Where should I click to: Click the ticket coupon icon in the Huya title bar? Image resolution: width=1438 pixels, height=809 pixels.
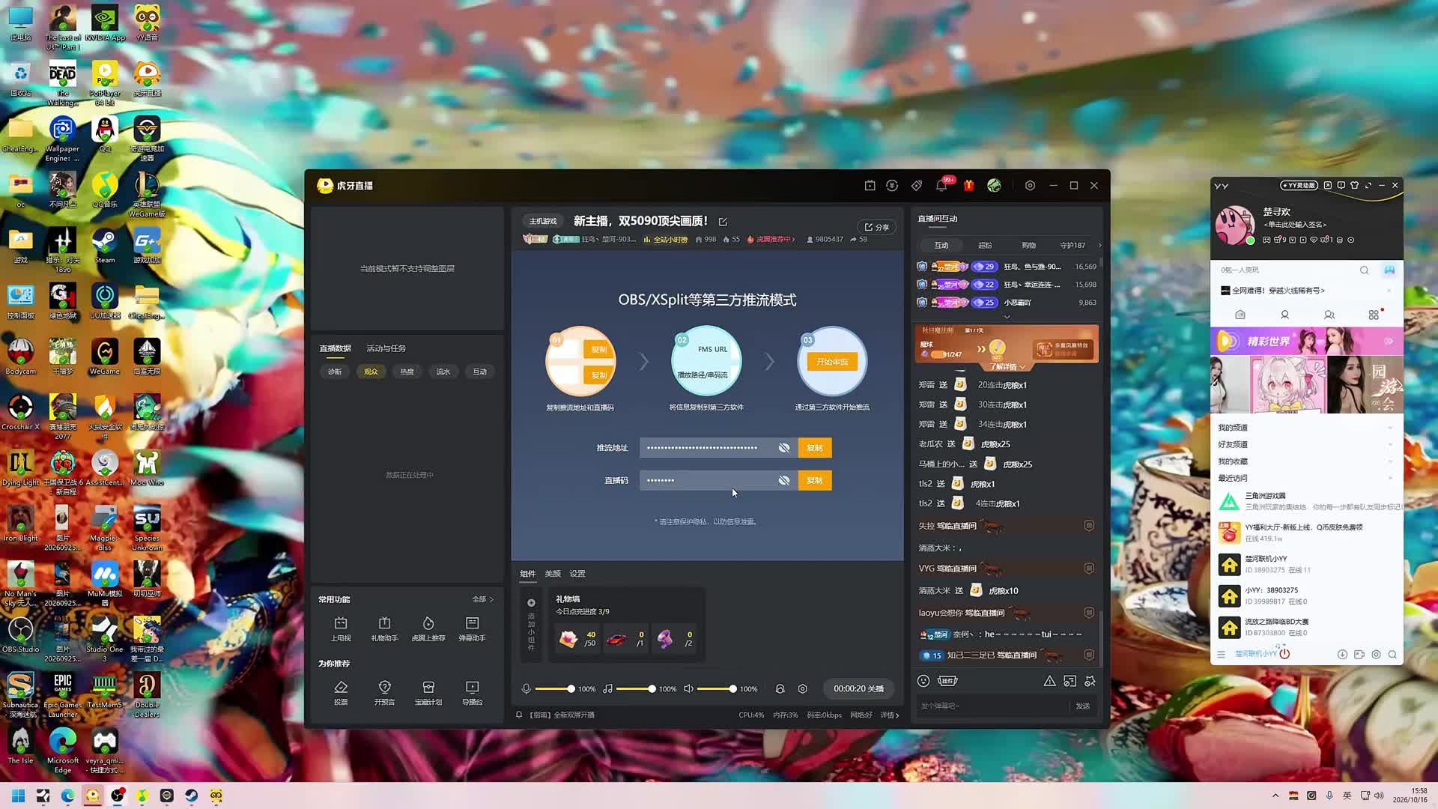click(x=917, y=186)
